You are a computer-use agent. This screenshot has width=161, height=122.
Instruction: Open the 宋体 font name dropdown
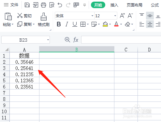pyautogui.click(x=92, y=16)
